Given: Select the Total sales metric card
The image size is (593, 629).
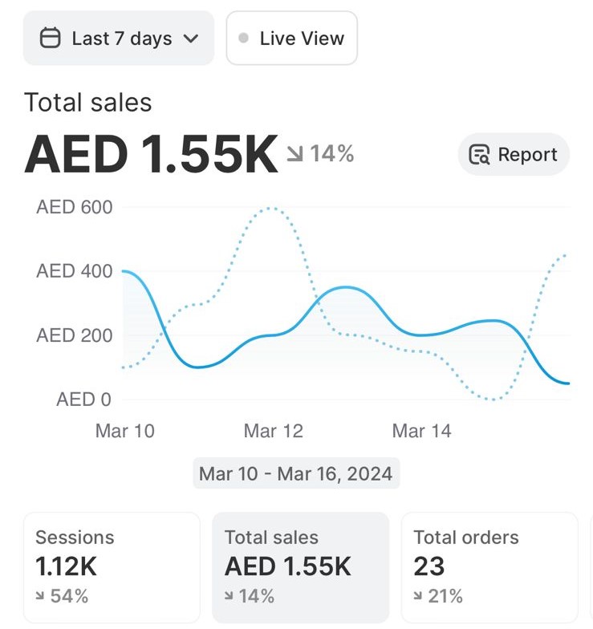Looking at the screenshot, I should click(300, 567).
